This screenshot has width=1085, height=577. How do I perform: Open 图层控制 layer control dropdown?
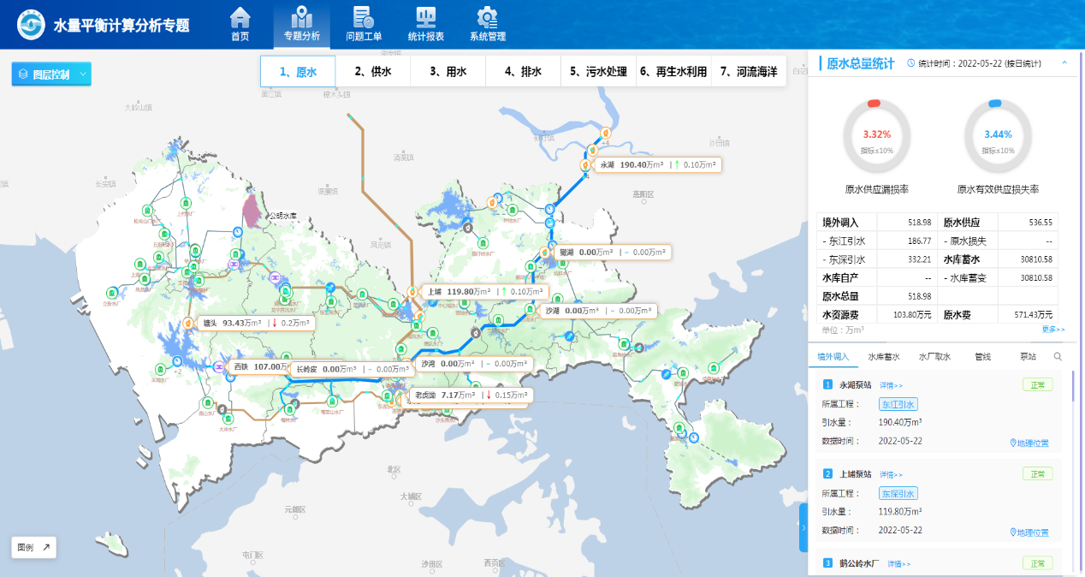click(51, 74)
